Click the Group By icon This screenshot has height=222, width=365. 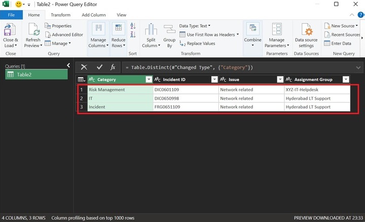tap(169, 29)
